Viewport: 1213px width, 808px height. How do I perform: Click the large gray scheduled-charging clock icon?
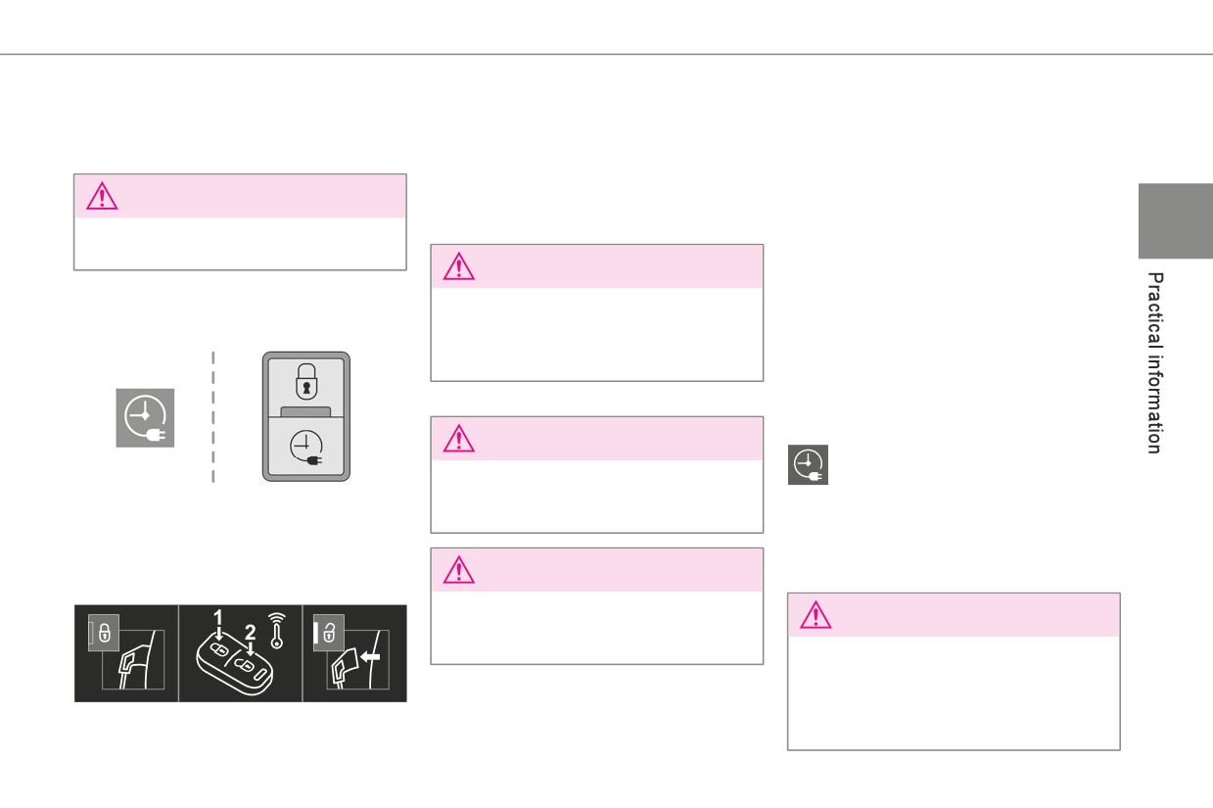point(145,418)
